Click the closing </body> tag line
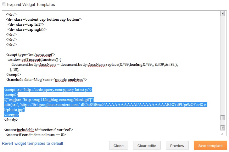This screenshot has width=229, height=152. point(11,120)
